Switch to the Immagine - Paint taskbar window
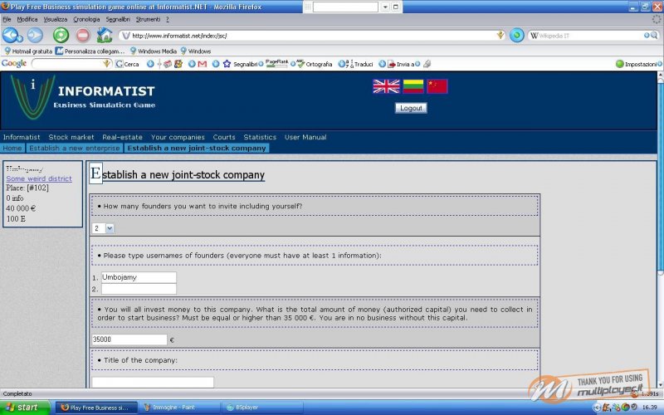This screenshot has width=664, height=415. [x=179, y=408]
